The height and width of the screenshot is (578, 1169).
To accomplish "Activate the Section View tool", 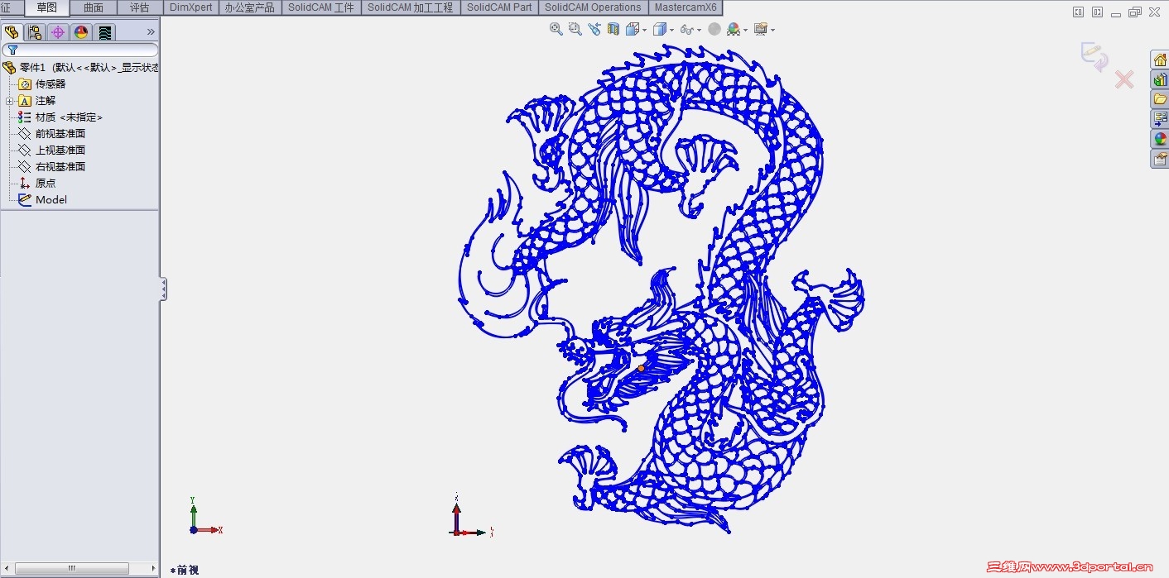I will 613,29.
